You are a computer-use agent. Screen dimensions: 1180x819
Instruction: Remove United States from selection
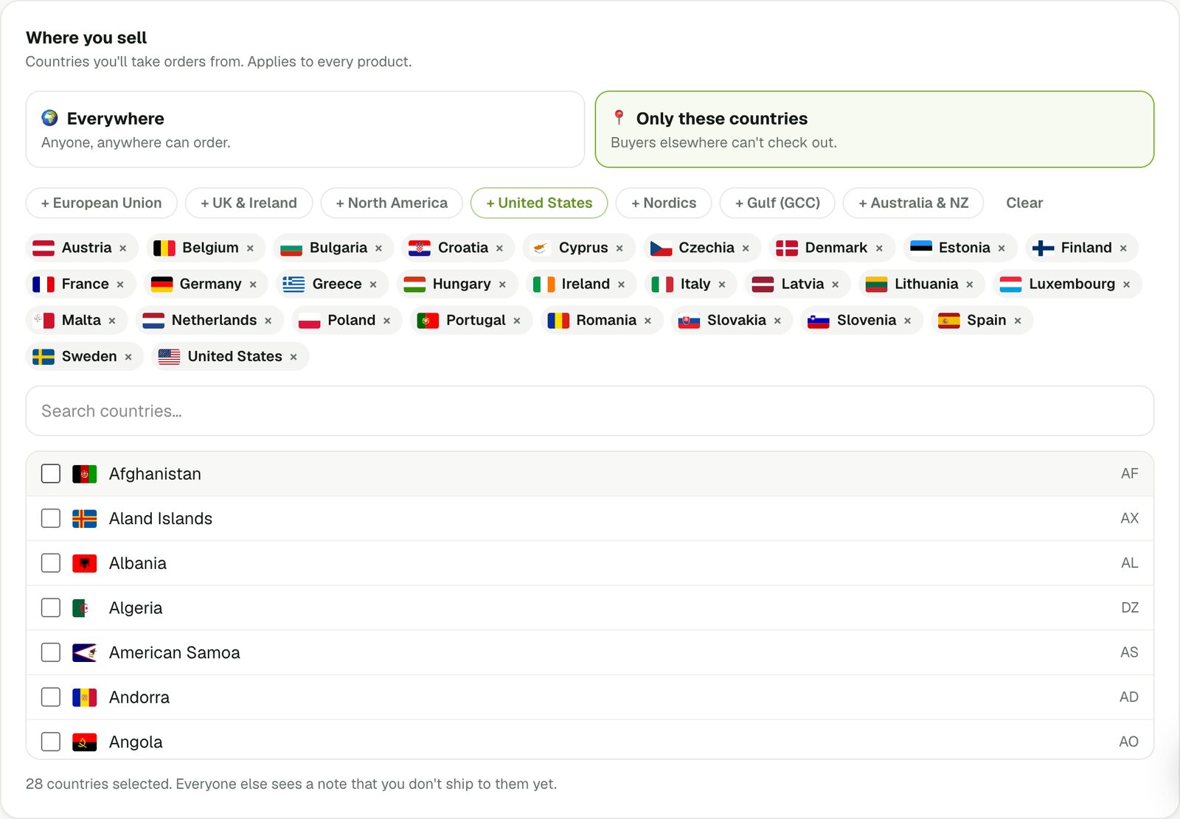tap(294, 357)
